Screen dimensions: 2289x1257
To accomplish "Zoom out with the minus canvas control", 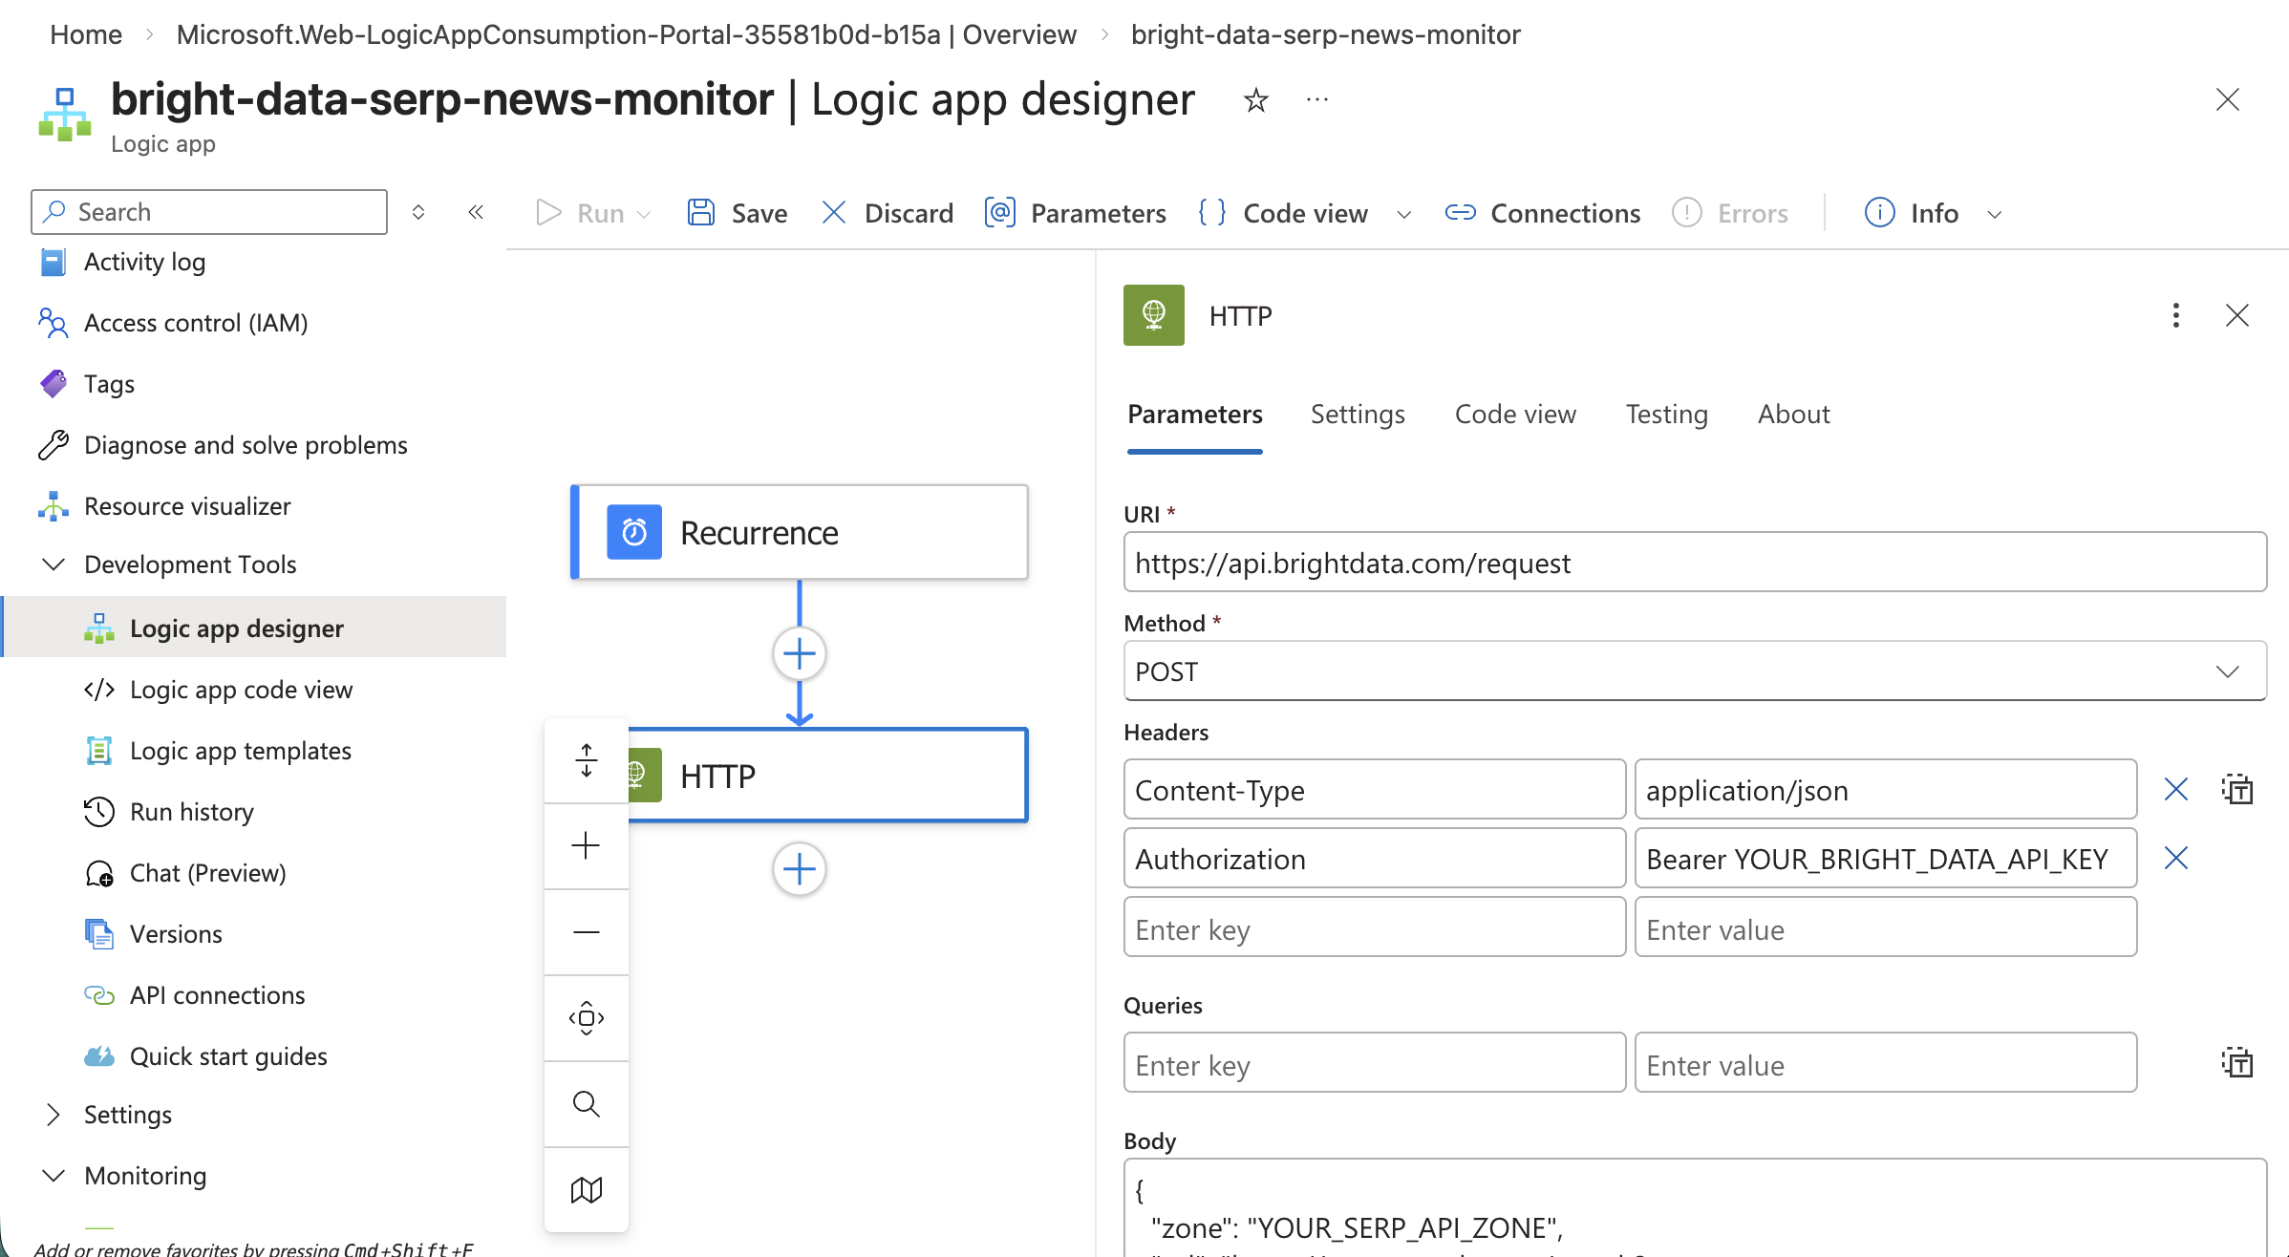I will click(x=586, y=932).
